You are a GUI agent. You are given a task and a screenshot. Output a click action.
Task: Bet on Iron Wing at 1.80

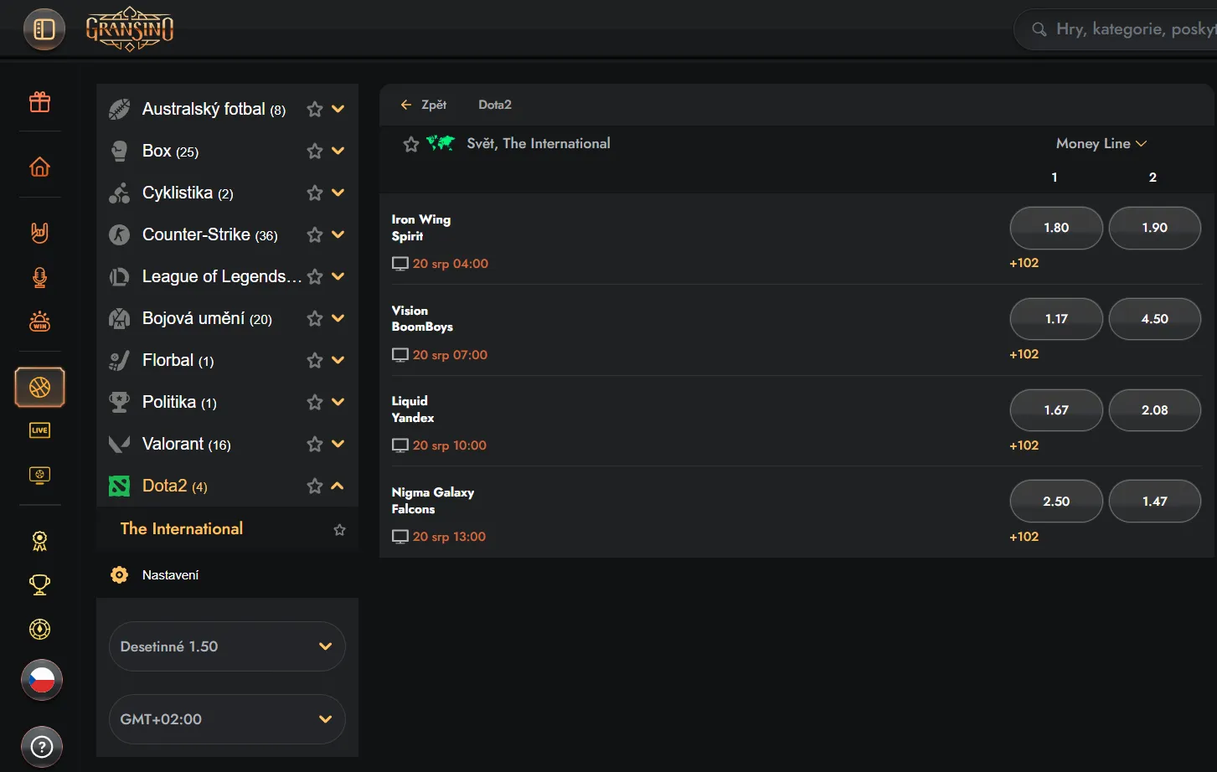(1056, 228)
